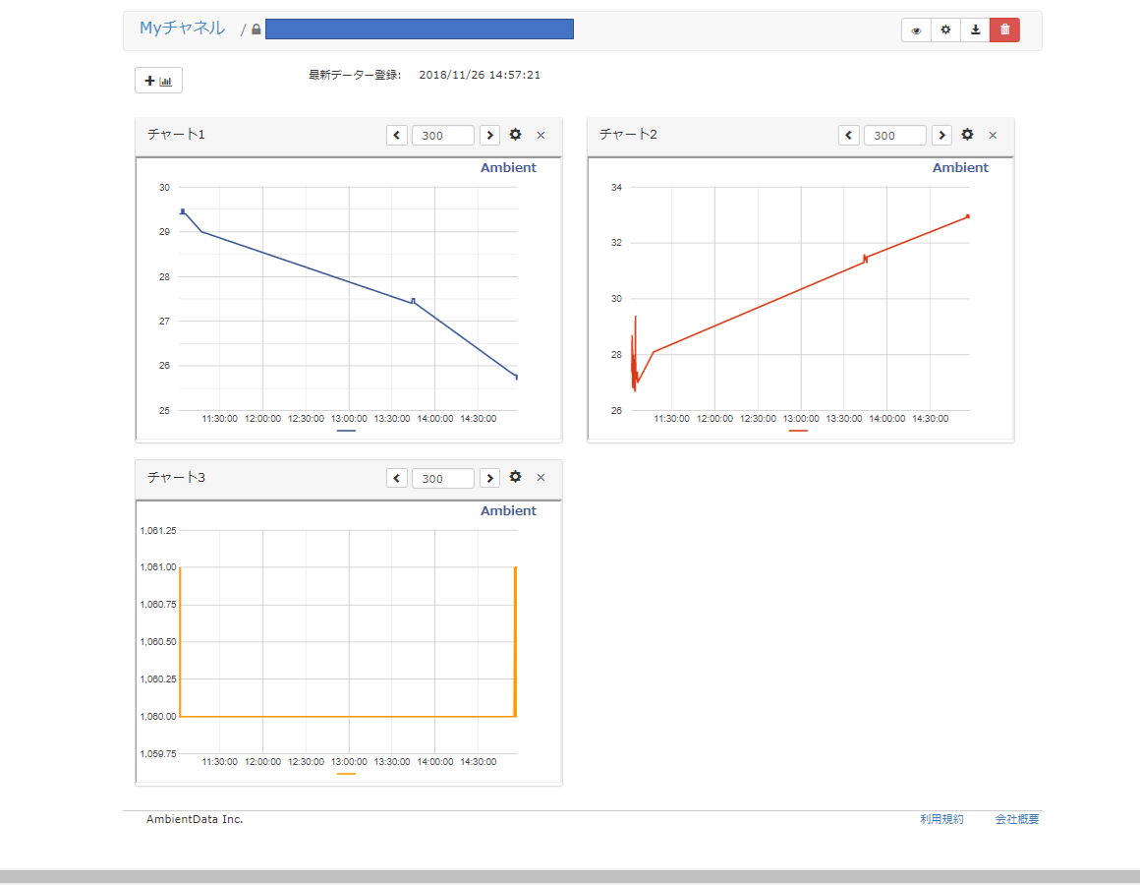Edit the 300 count field in チャート3
1140x885 pixels.
click(x=443, y=478)
